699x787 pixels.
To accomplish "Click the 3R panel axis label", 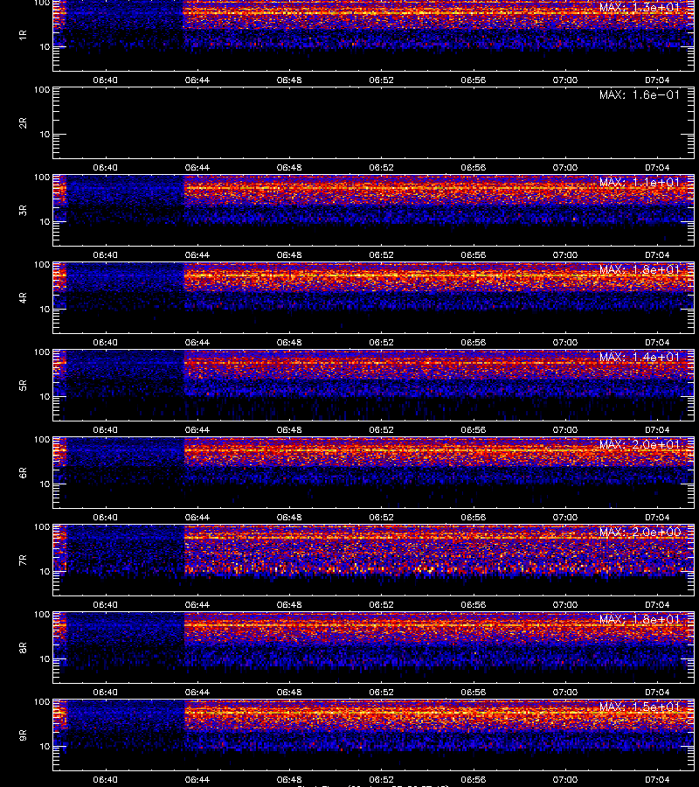I will click(x=23, y=210).
